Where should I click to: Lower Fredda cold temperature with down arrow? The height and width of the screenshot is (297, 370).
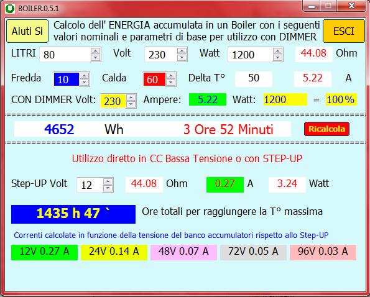(85, 83)
